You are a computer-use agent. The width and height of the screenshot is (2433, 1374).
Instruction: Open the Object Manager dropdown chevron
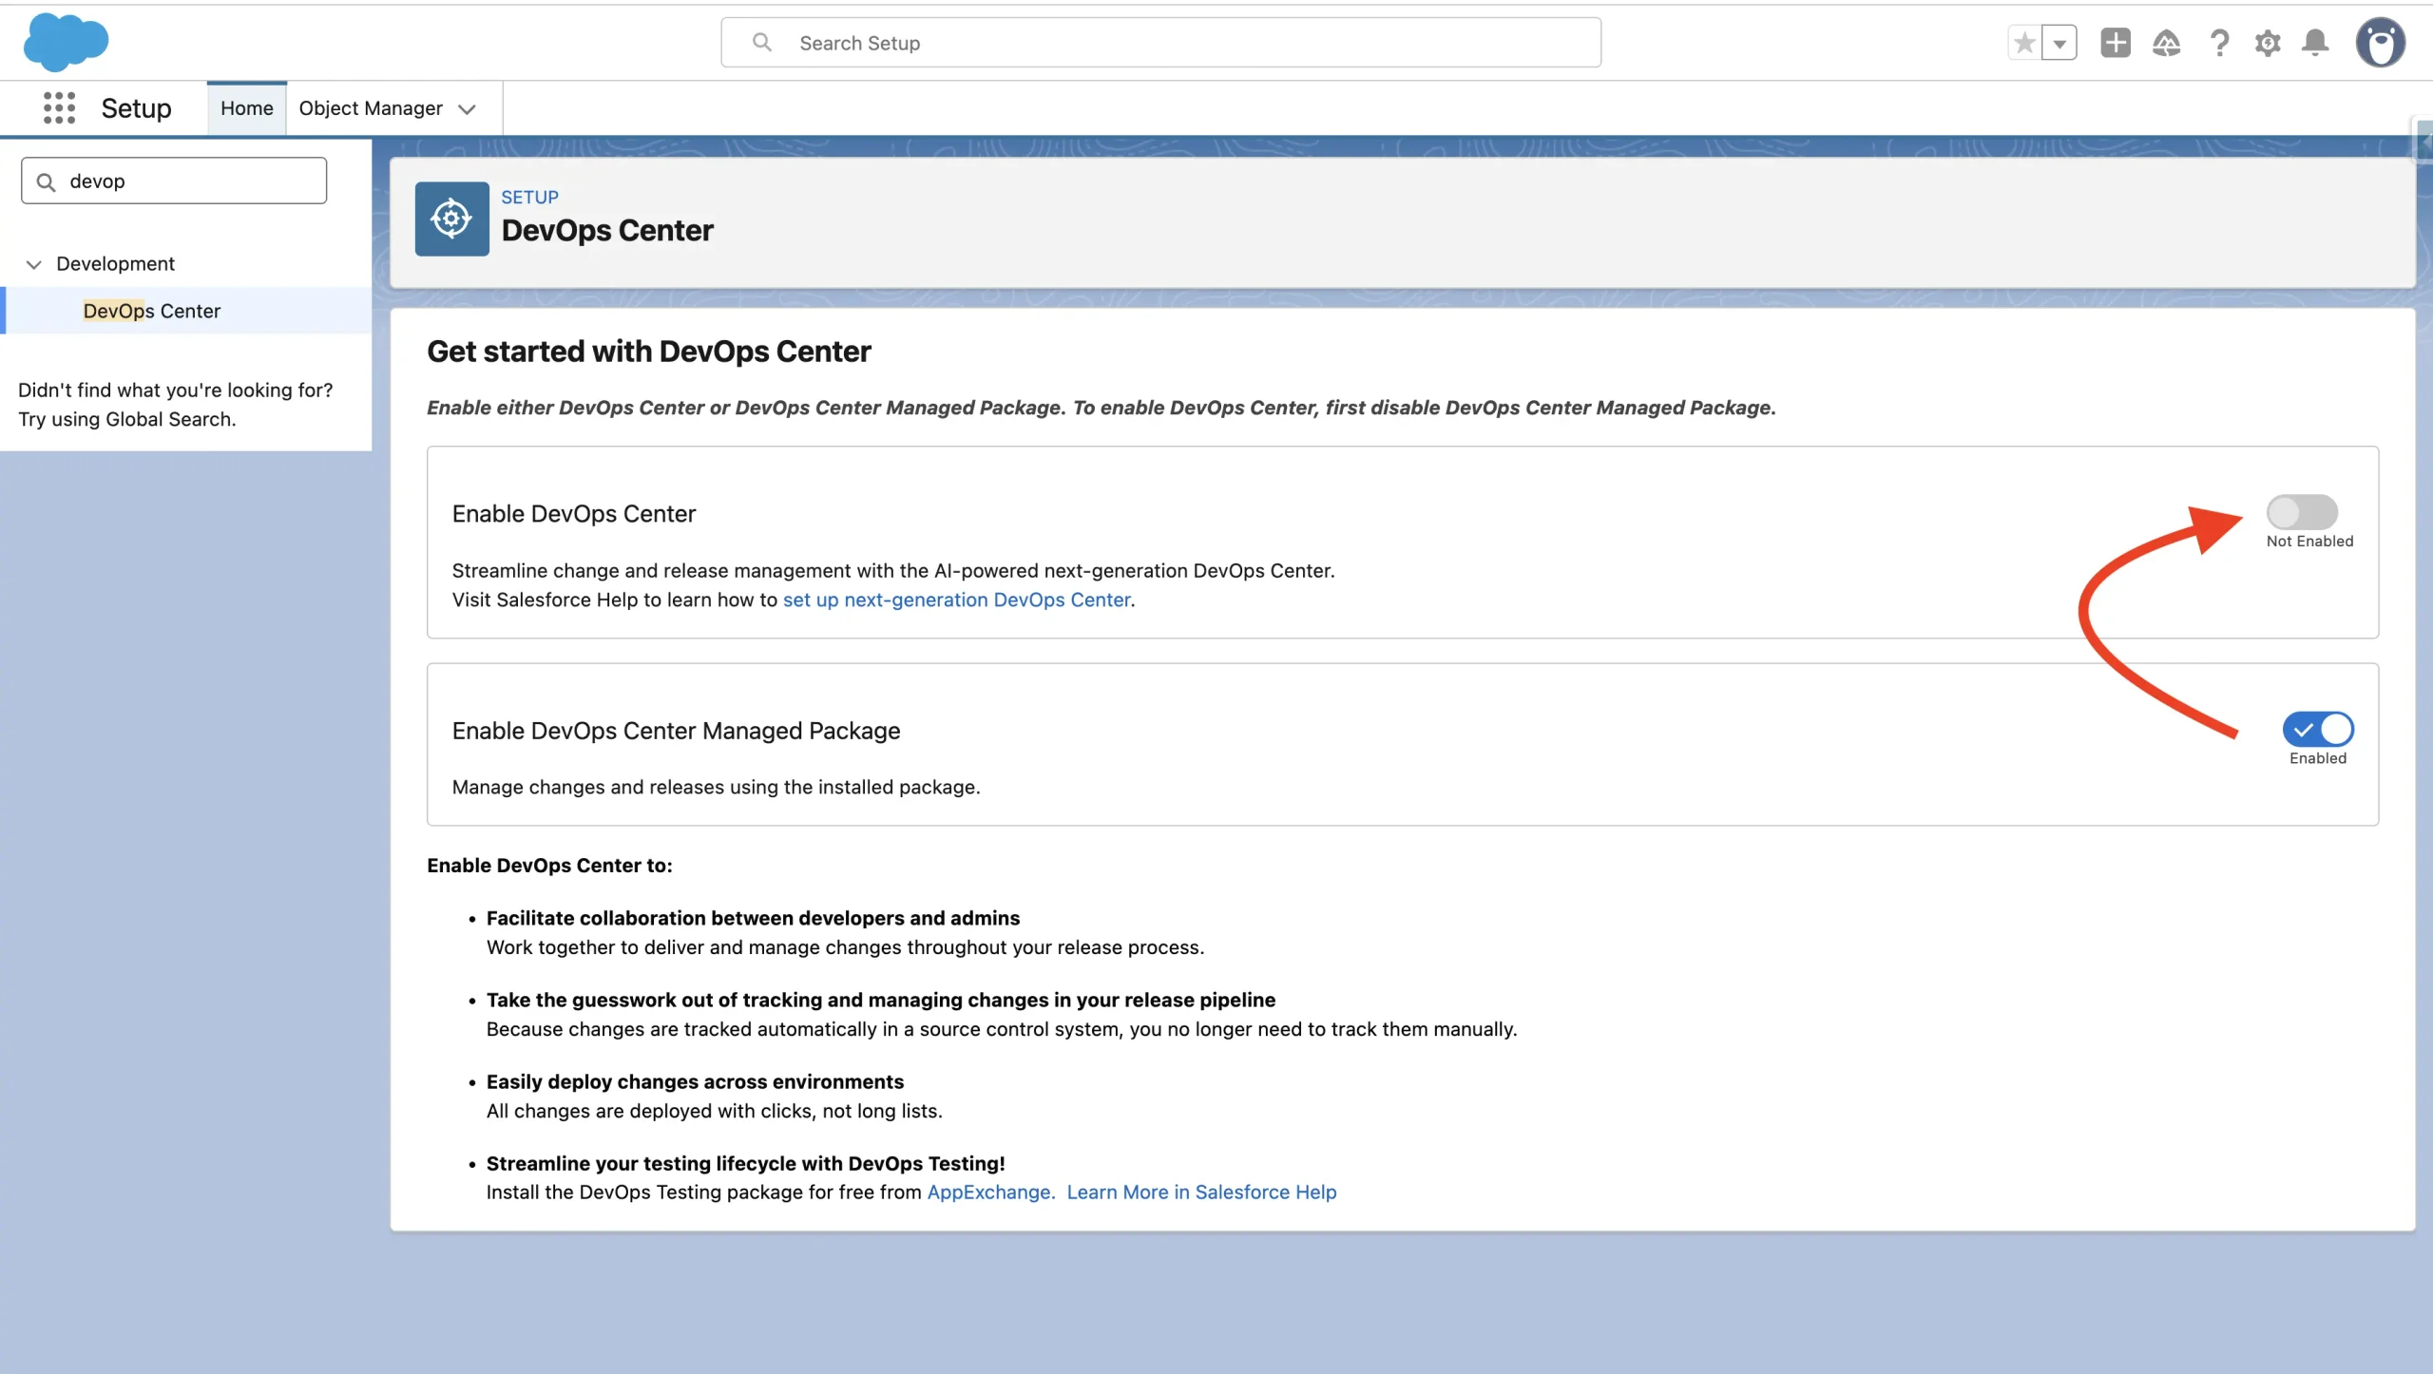pos(467,109)
